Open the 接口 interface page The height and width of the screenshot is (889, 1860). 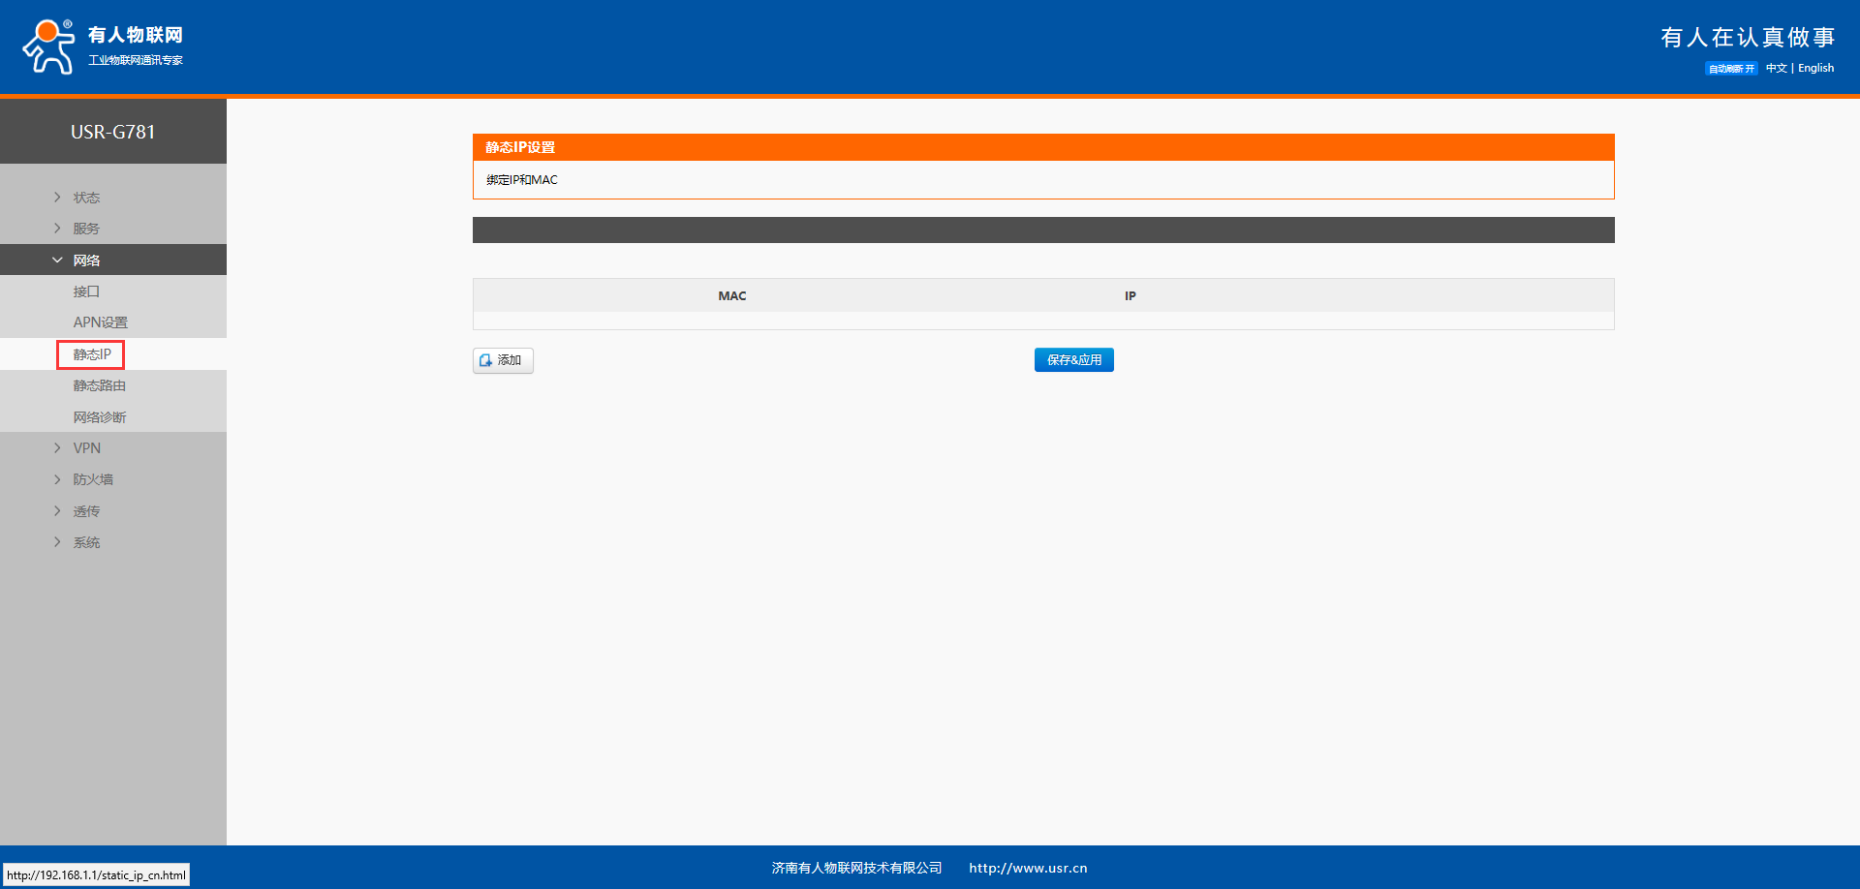86,291
